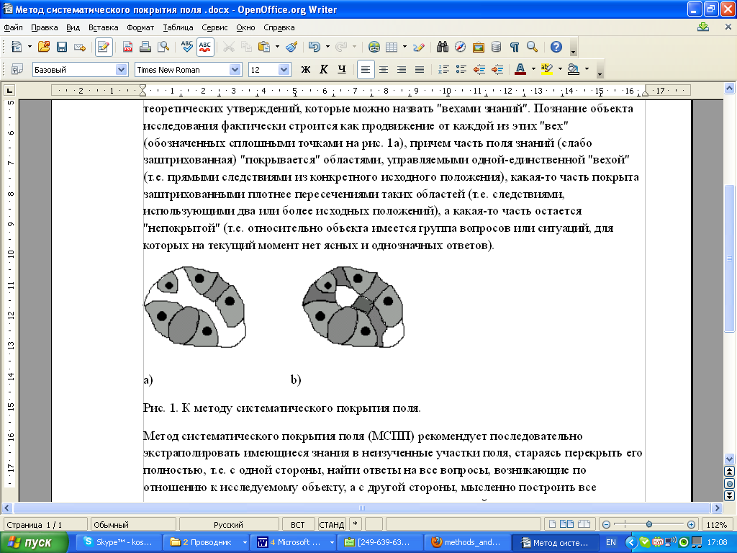This screenshot has height=553, width=737.
Task: Toggle Bullets list icon
Action: pos(461,70)
